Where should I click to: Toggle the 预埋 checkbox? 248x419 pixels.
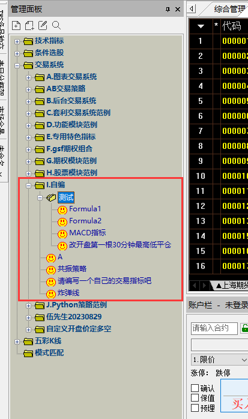[195, 408]
